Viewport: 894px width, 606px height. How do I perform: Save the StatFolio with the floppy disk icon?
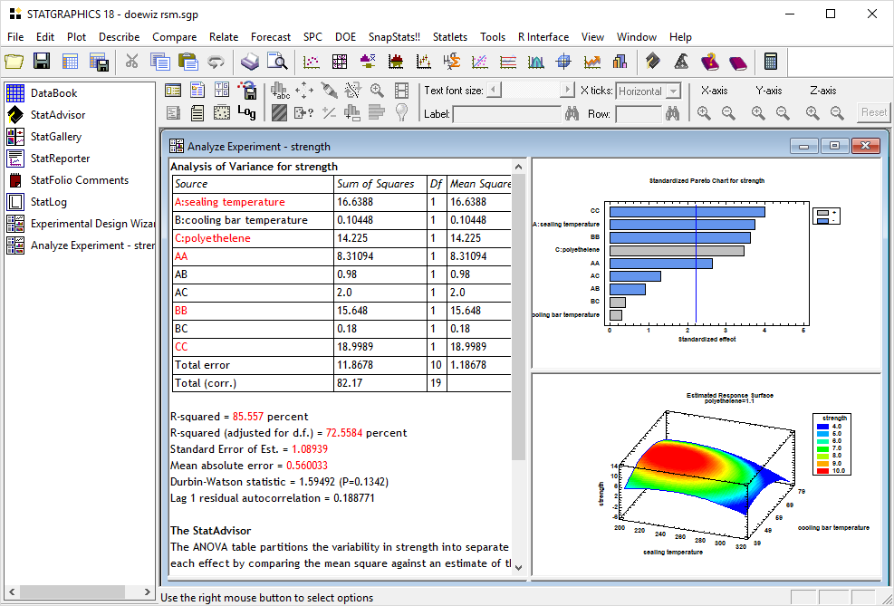42,62
